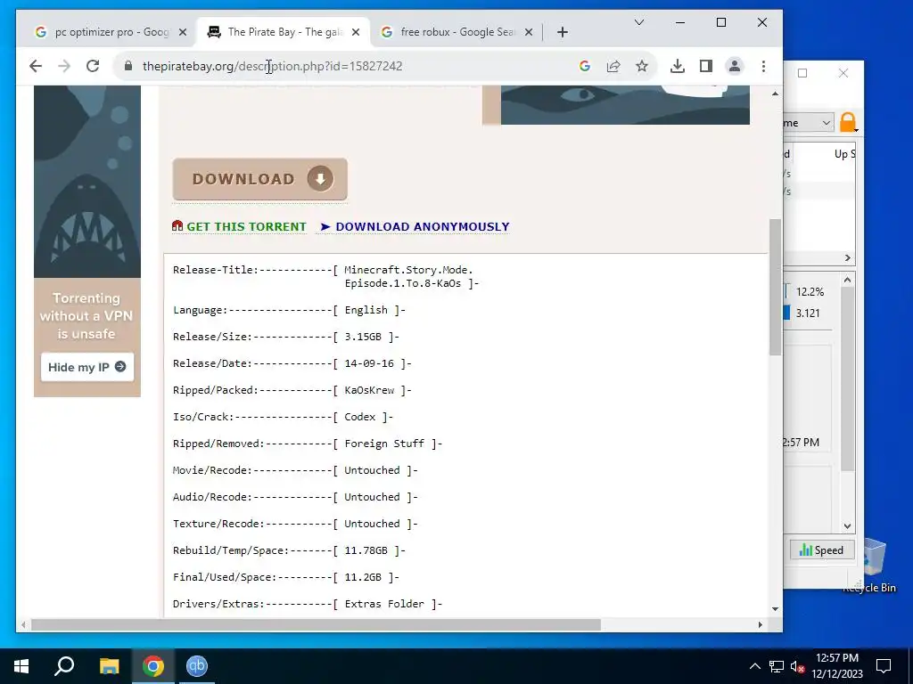
Task: Click the qBittorrent lock icon
Action: click(848, 123)
